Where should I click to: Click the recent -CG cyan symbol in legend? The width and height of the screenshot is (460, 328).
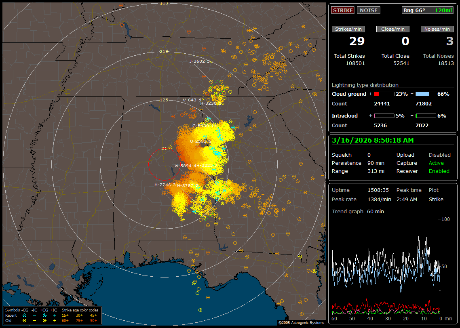pyautogui.click(x=25, y=315)
